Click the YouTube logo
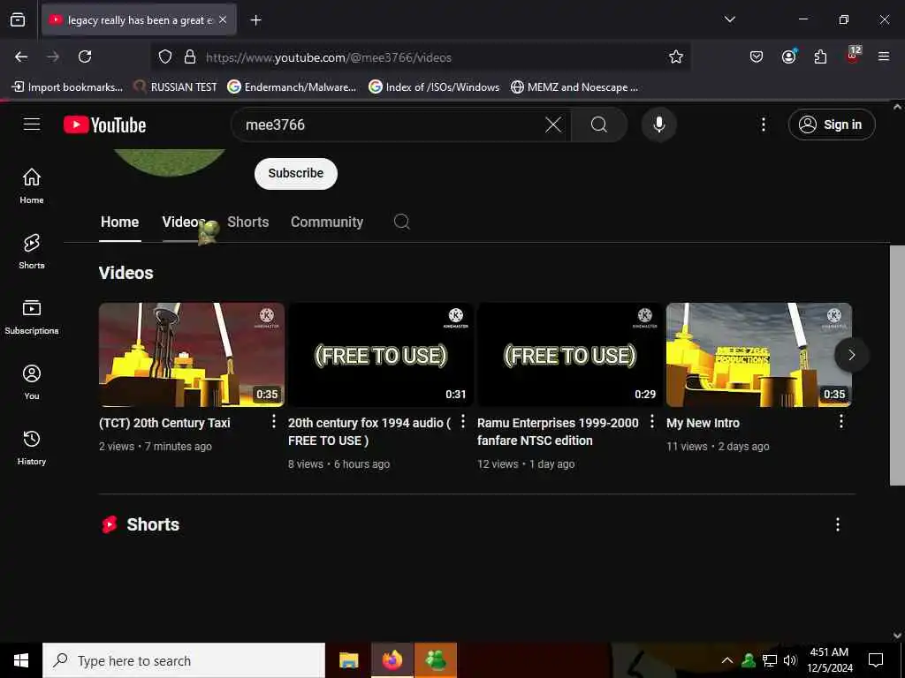This screenshot has width=905, height=678. click(104, 124)
